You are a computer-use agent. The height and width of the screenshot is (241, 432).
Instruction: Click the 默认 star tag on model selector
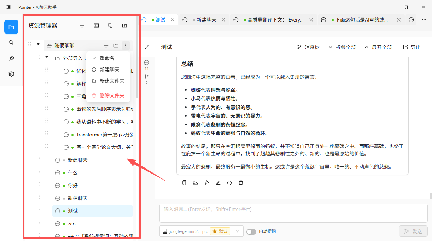coord(220,231)
